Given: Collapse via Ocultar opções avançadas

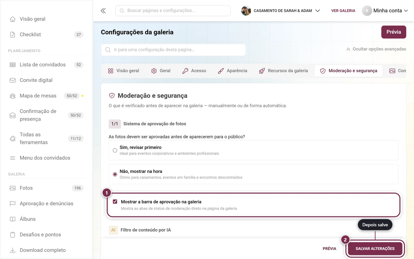Looking at the screenshot, I should pos(376,49).
